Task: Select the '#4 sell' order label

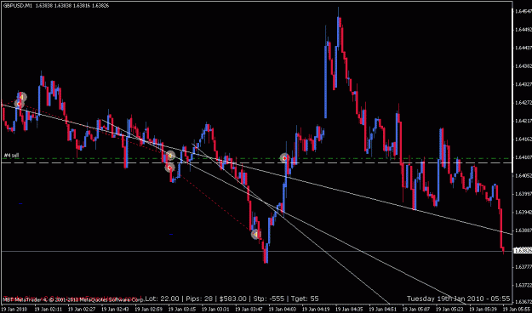Action: (x=11, y=156)
